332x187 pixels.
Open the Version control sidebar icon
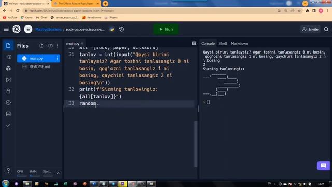point(8,57)
